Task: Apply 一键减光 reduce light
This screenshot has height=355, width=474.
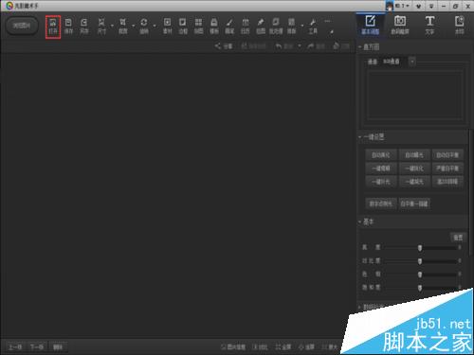Action: click(414, 182)
